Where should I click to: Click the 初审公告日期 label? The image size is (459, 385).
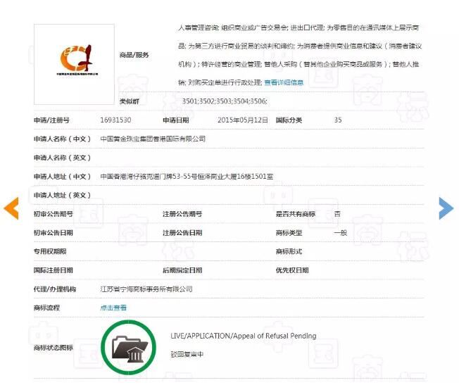pyautogui.click(x=53, y=233)
